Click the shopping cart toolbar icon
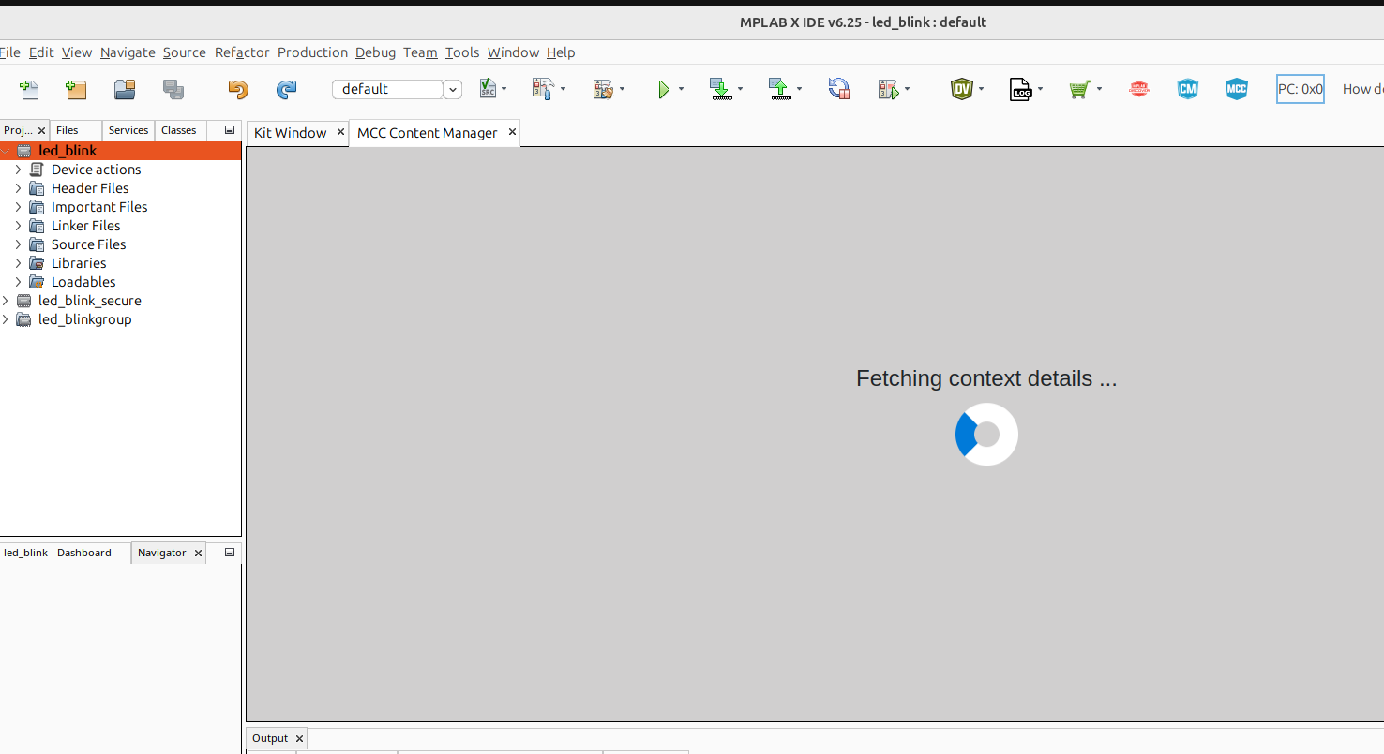1384x754 pixels. [x=1079, y=89]
